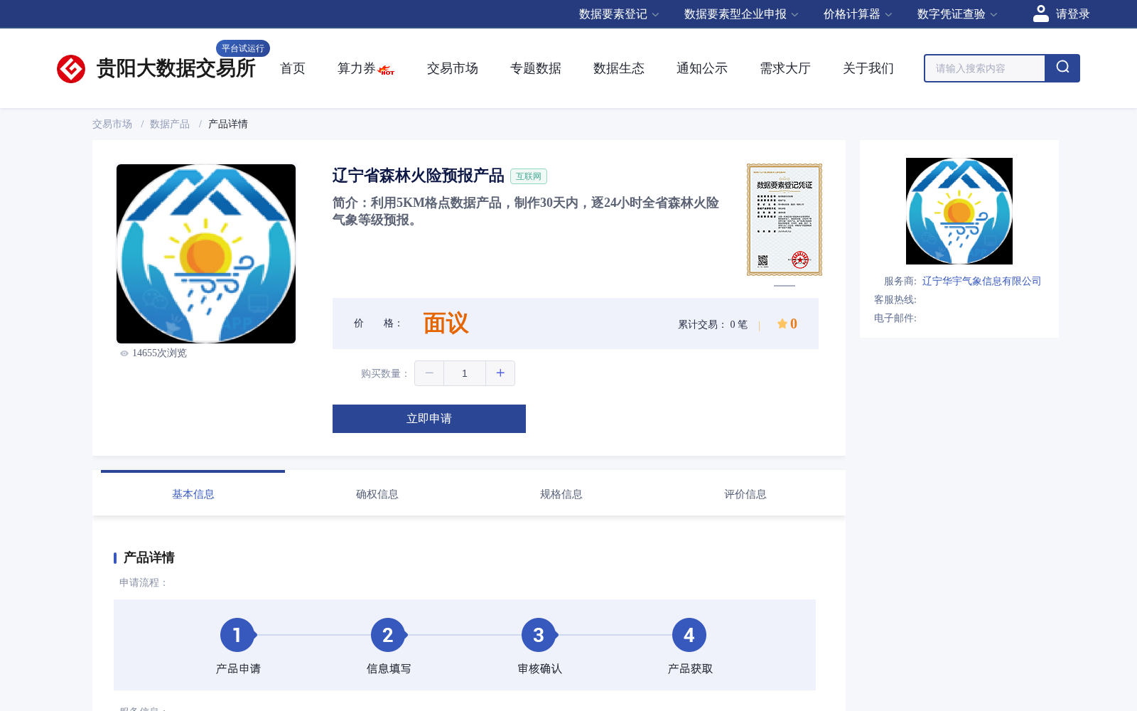Click step 1 circle 产品申请
The image size is (1137, 711).
point(237,635)
